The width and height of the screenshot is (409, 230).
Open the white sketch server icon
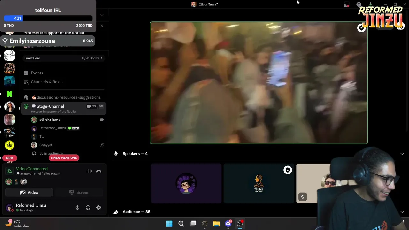[10, 56]
